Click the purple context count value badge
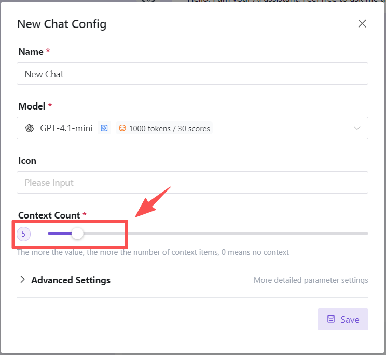The height and width of the screenshot is (355, 386). 24,234
